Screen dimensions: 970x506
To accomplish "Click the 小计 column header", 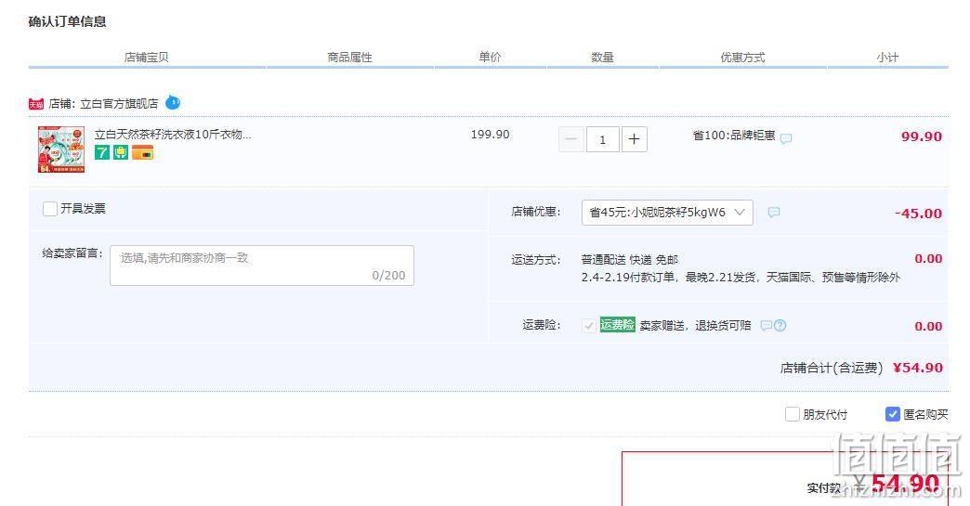I will tap(887, 58).
